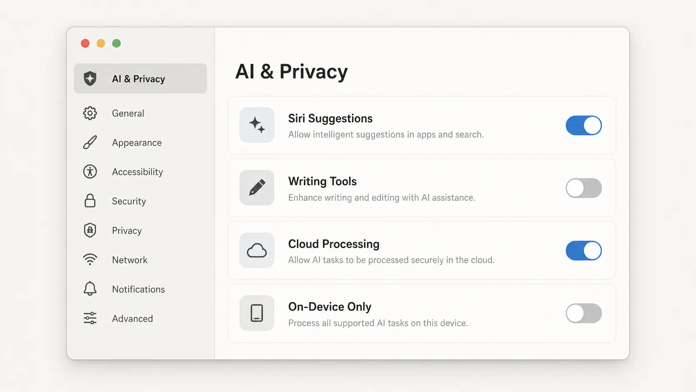Click the On-Device Only title text
The height and width of the screenshot is (392, 696).
(x=329, y=307)
